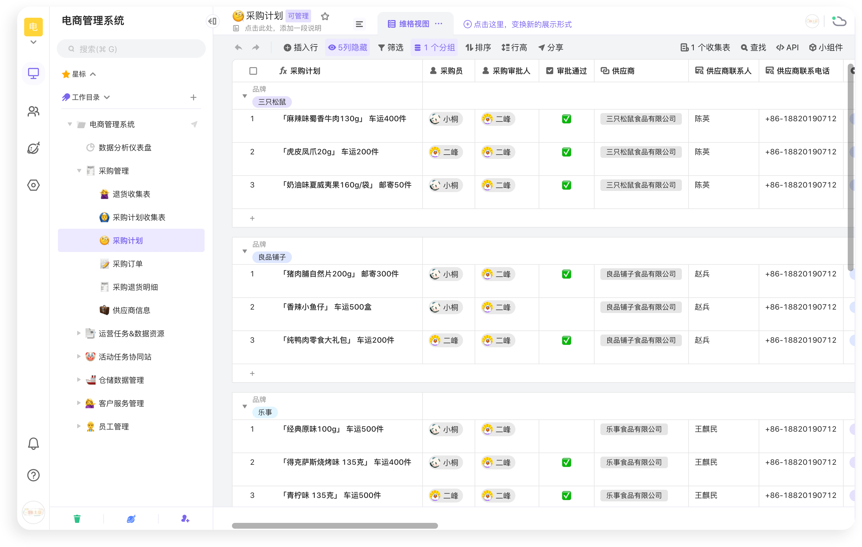Viewport: 862px width, 547px height.
Task: Collapse the 良品铺子 group
Action: (x=245, y=251)
